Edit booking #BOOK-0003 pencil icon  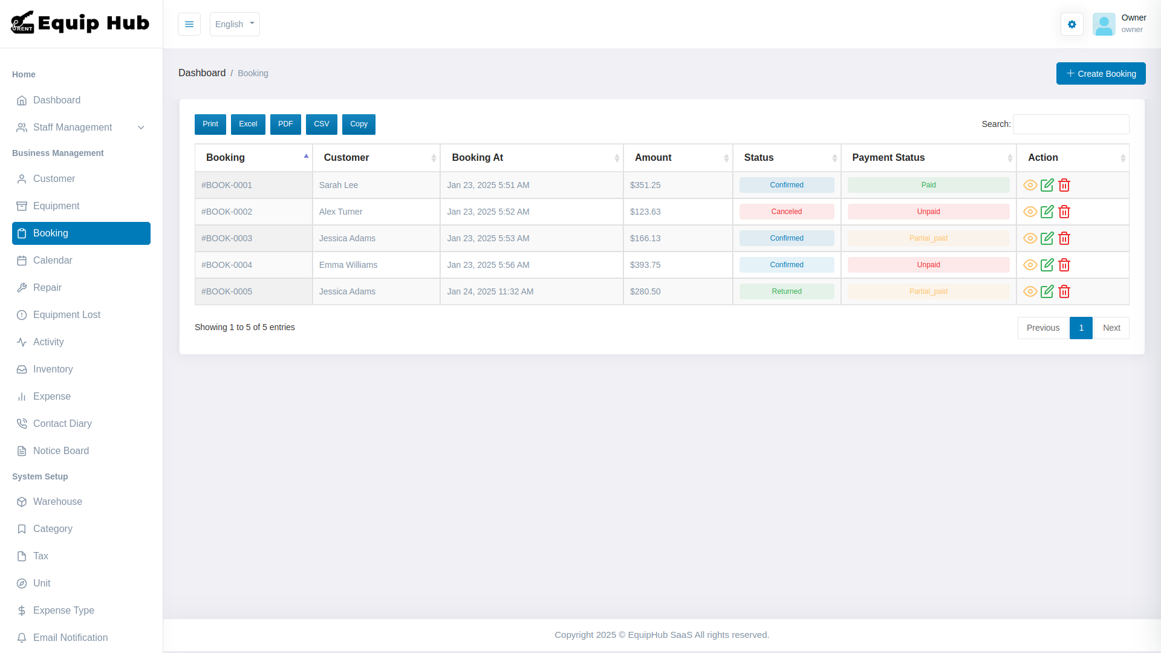tap(1047, 238)
